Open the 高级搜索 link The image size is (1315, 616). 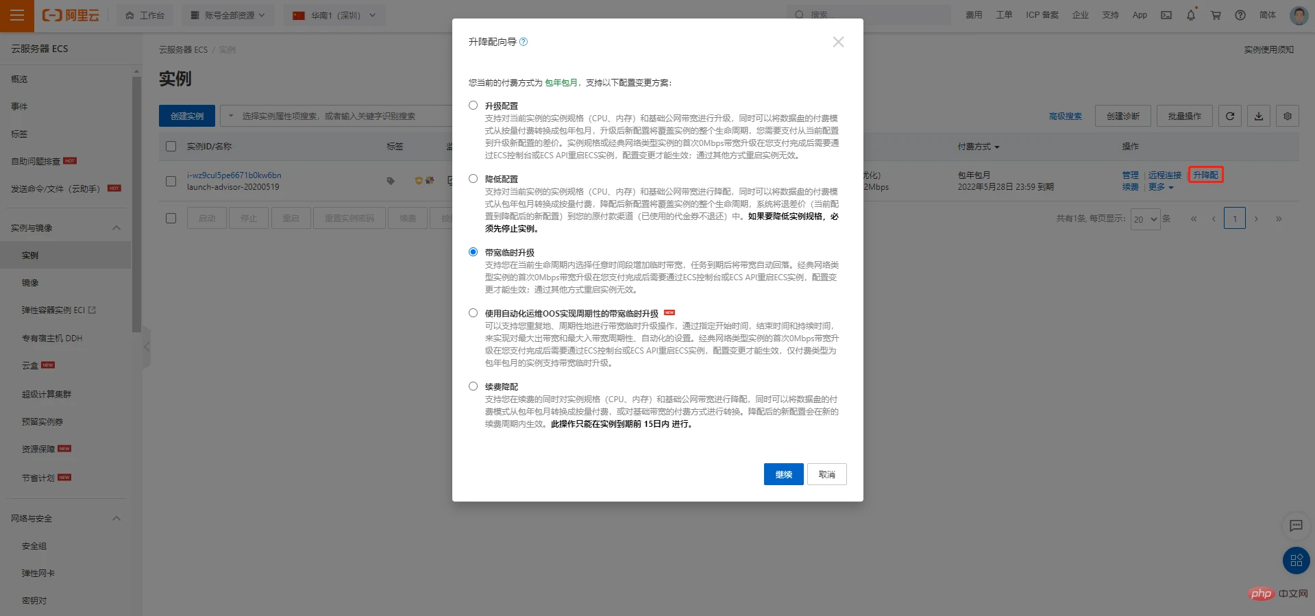(1066, 116)
